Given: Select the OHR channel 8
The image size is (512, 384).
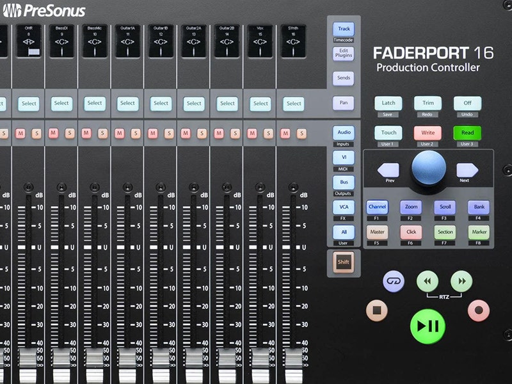Looking at the screenshot, I should click(29, 104).
